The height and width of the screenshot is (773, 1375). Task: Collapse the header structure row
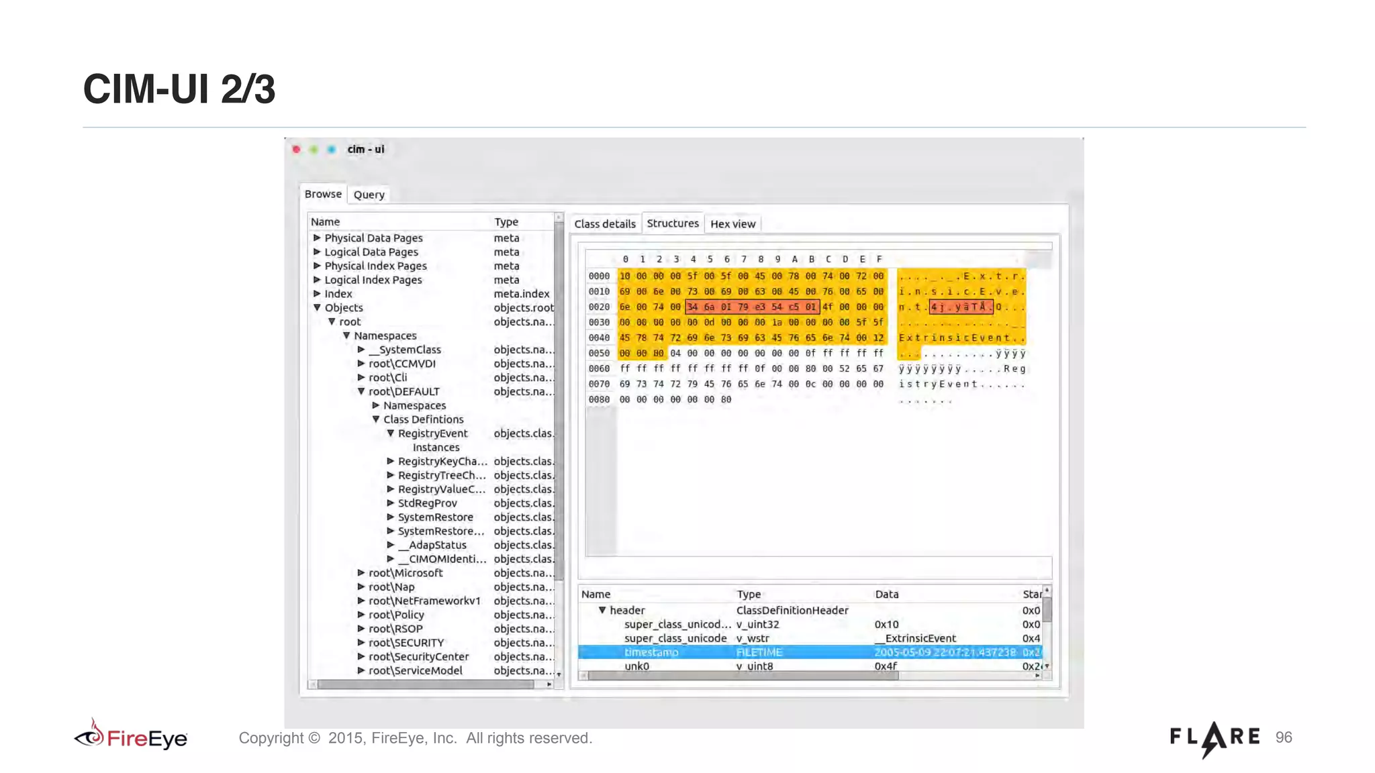602,611
